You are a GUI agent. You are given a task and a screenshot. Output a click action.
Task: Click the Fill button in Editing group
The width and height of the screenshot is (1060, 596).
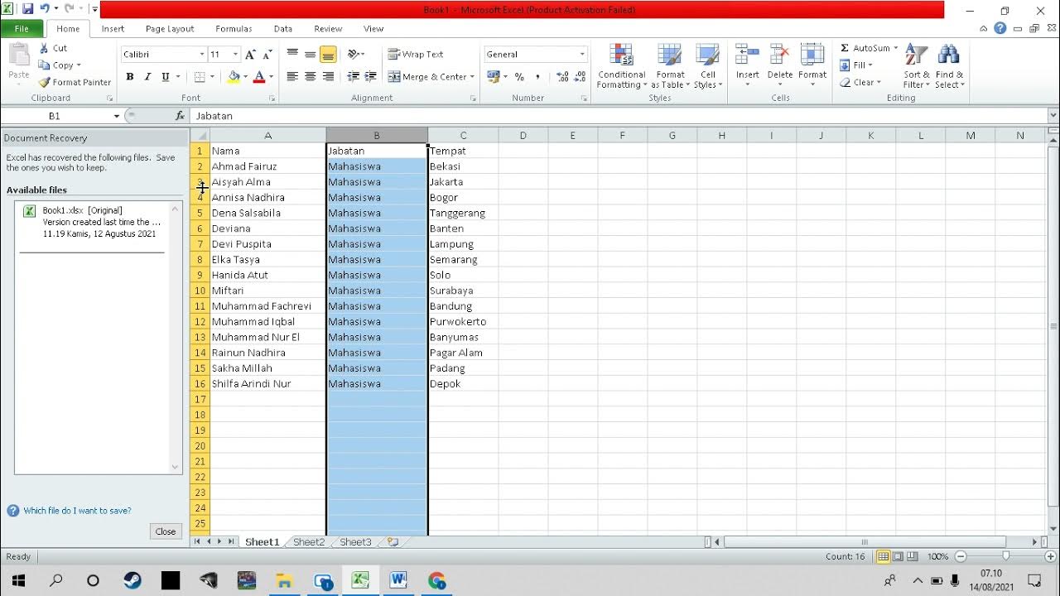pos(855,65)
